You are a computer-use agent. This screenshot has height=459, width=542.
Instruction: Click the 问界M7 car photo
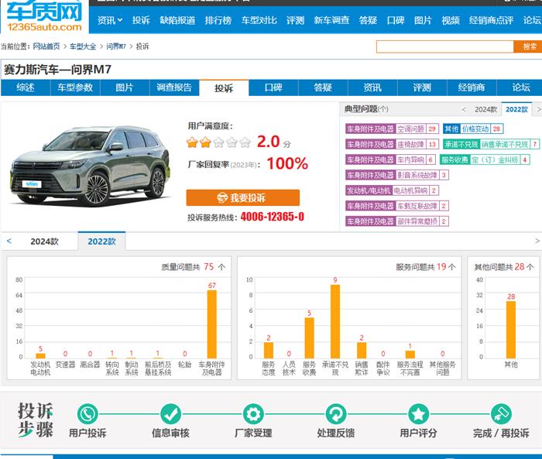pos(90,166)
